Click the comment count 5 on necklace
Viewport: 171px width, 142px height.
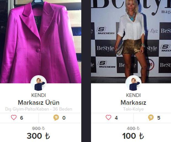tap(159, 118)
